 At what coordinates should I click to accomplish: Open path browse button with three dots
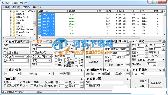[127, 82]
